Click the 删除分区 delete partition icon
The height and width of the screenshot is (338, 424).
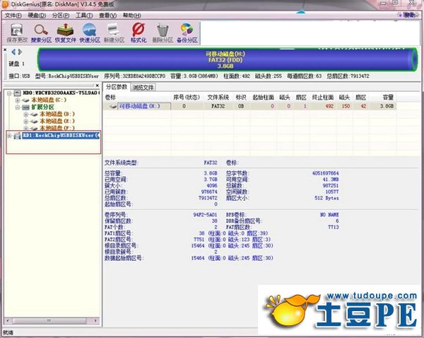pyautogui.click(x=163, y=33)
